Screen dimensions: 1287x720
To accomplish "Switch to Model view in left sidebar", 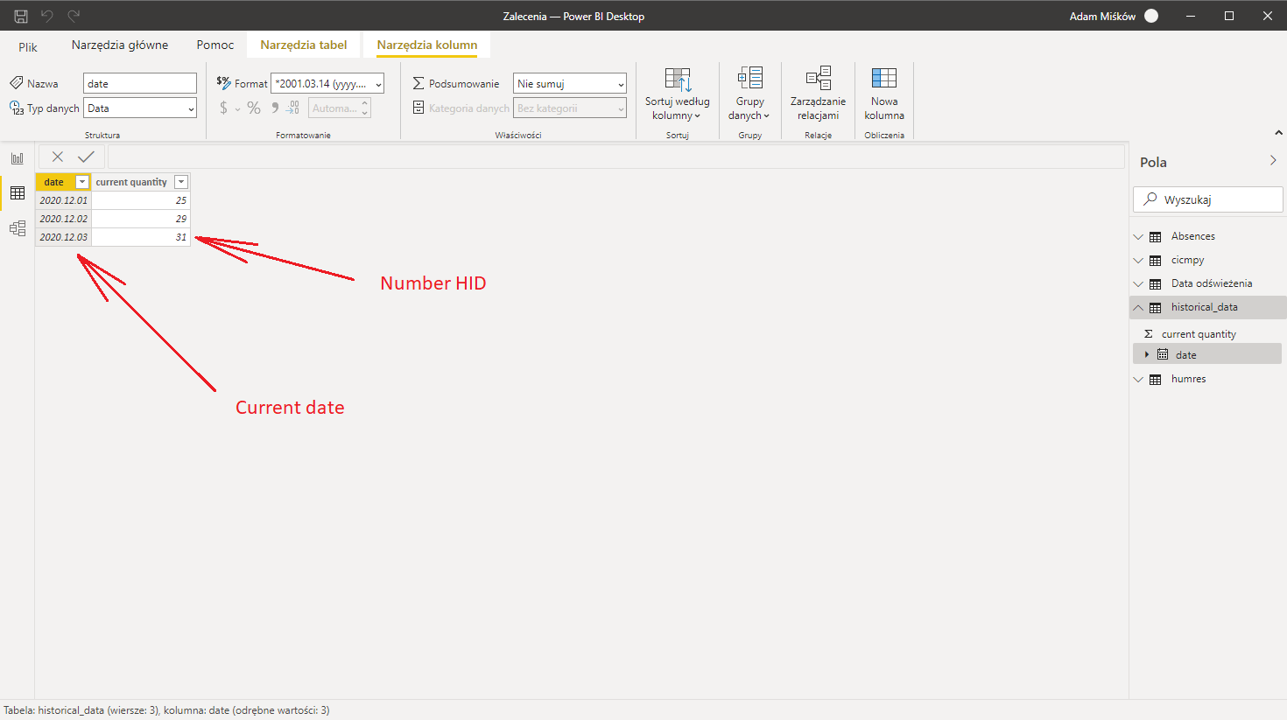I will (x=18, y=228).
